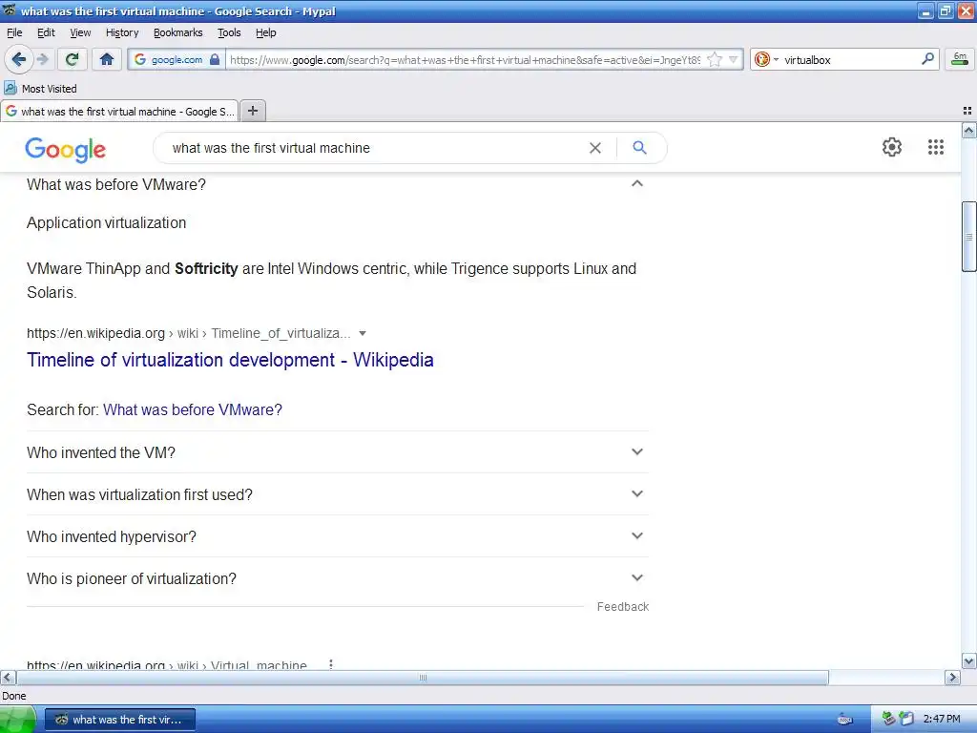The height and width of the screenshot is (733, 977).
Task: Clear the Google search query with X
Action: click(x=595, y=148)
